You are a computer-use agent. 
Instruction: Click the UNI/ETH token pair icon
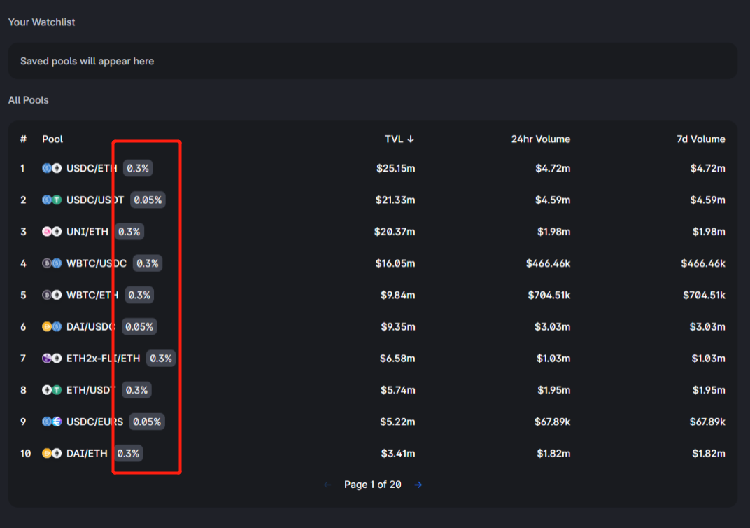pos(52,232)
